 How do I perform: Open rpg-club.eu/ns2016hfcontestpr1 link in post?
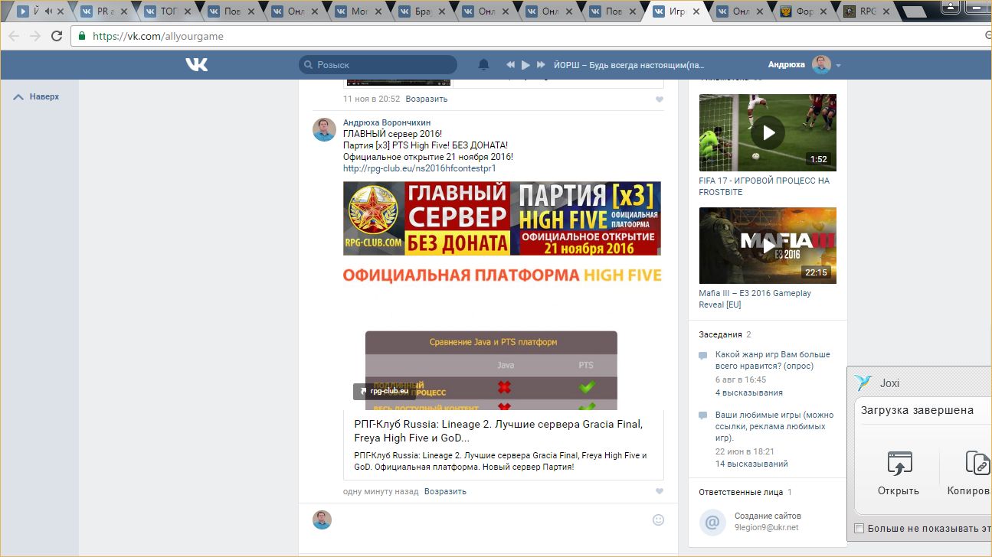(419, 168)
